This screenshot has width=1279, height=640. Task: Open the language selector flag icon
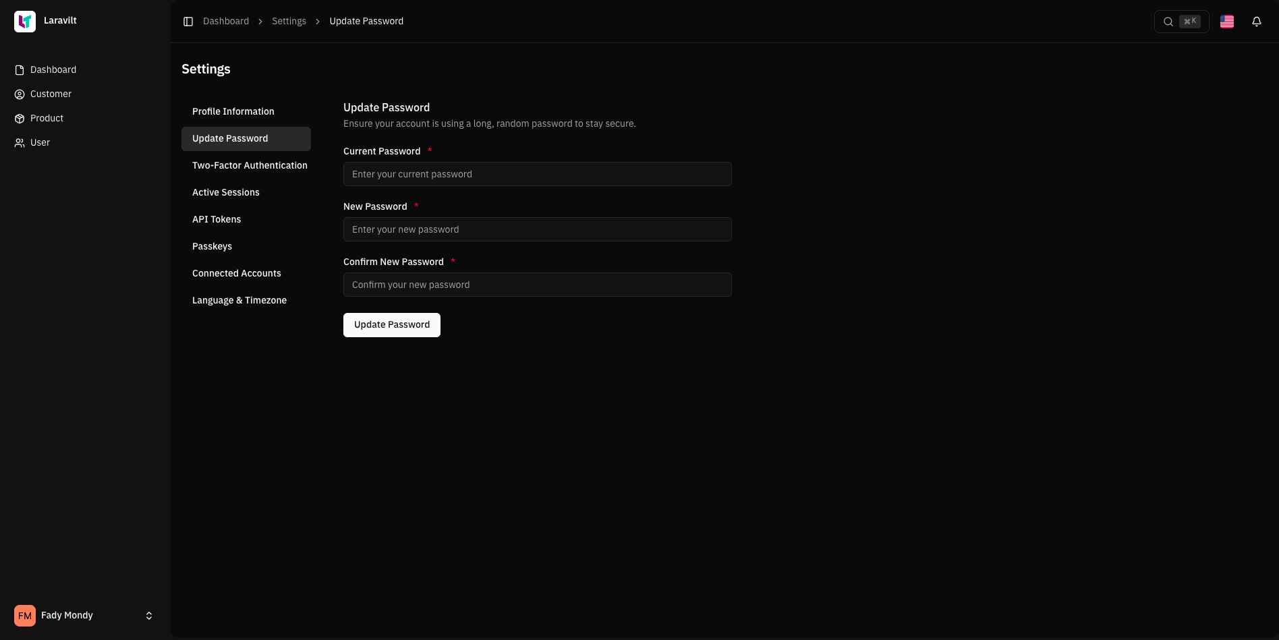click(1227, 21)
